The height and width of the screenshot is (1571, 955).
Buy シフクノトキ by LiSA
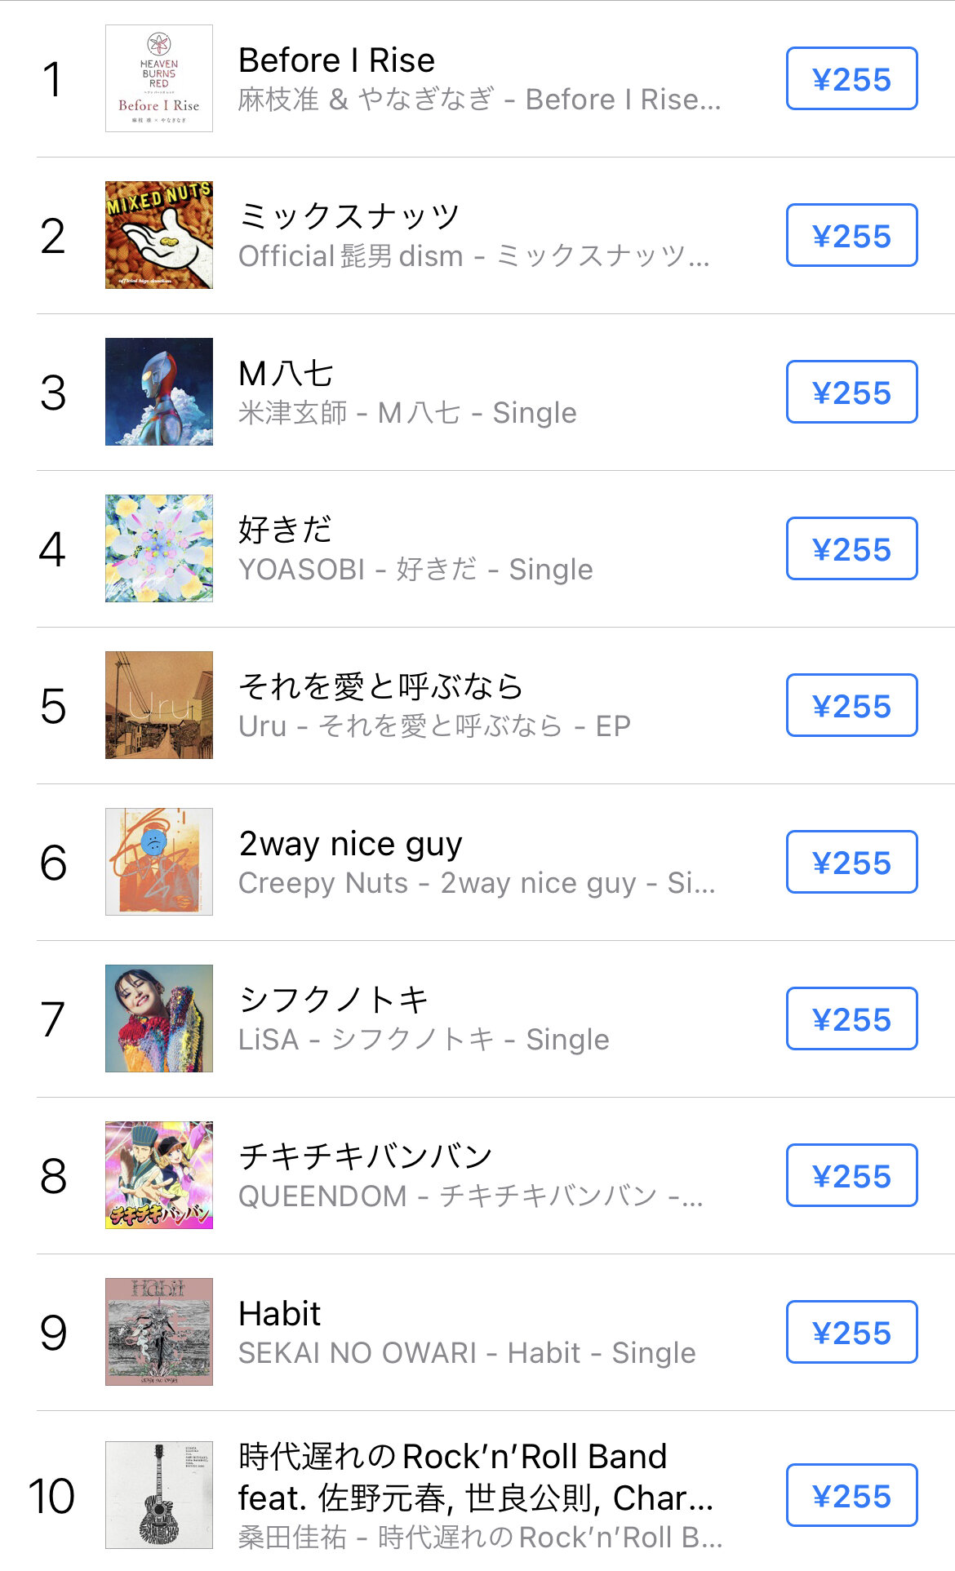coord(851,1019)
